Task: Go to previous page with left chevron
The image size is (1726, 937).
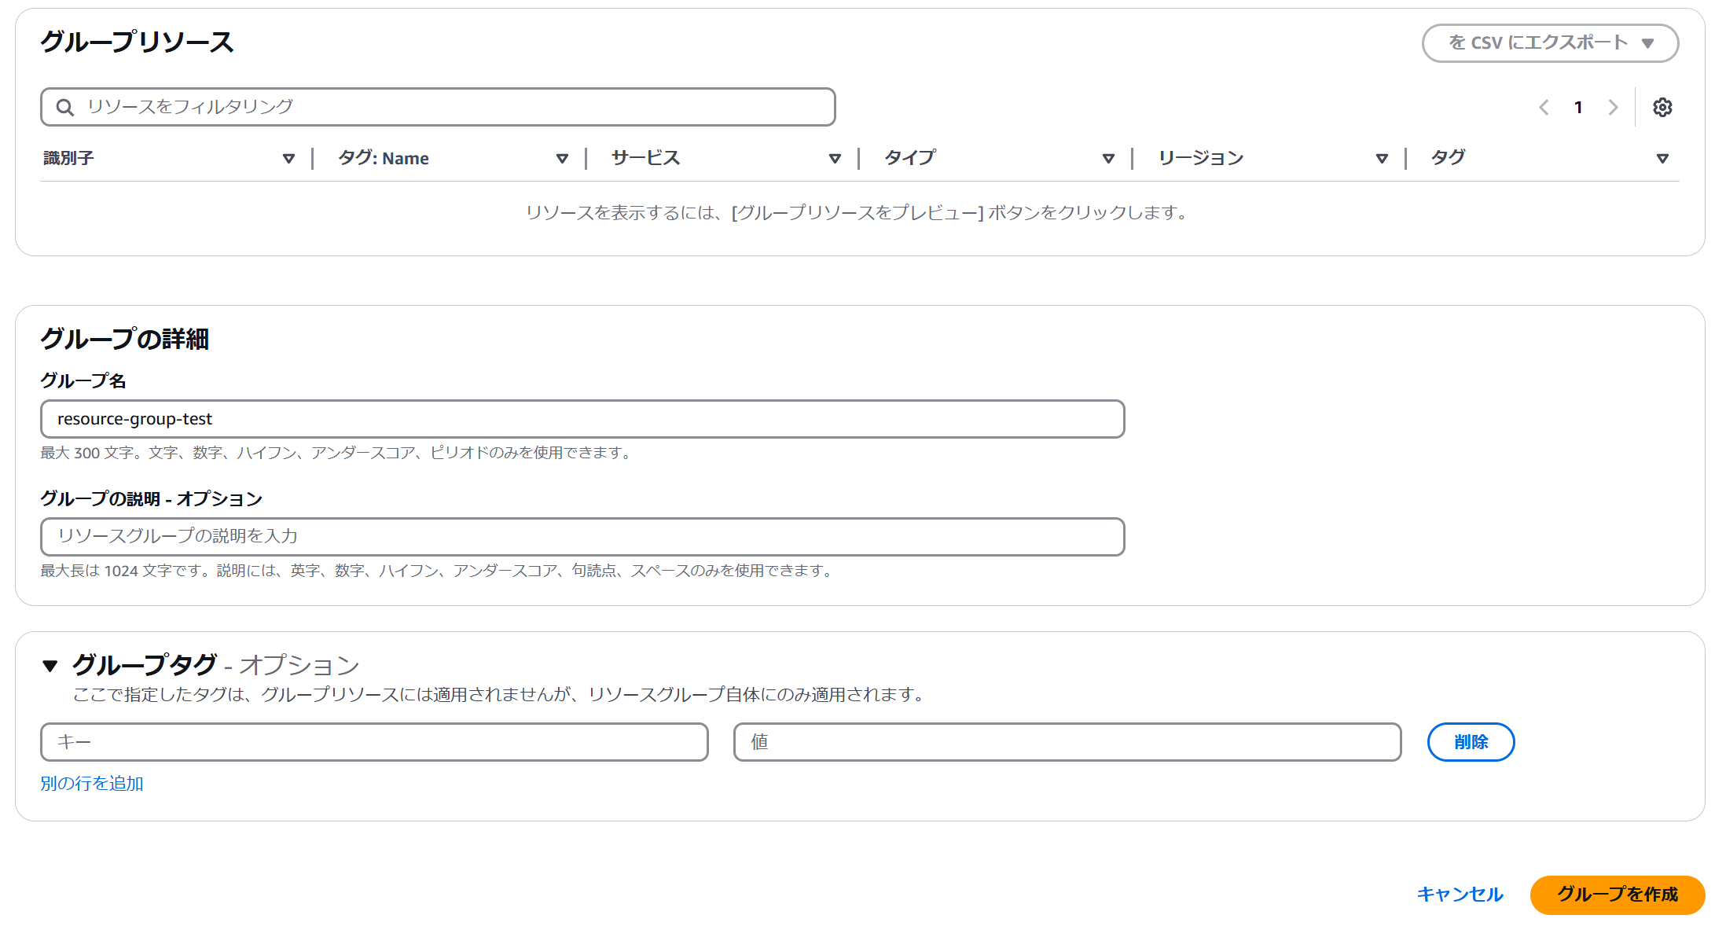Action: click(x=1544, y=108)
